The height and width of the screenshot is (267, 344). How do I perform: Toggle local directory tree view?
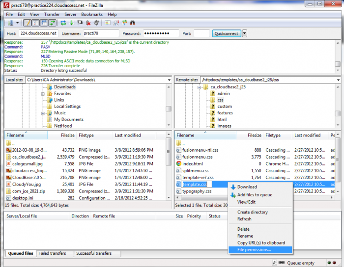[x=35, y=23]
